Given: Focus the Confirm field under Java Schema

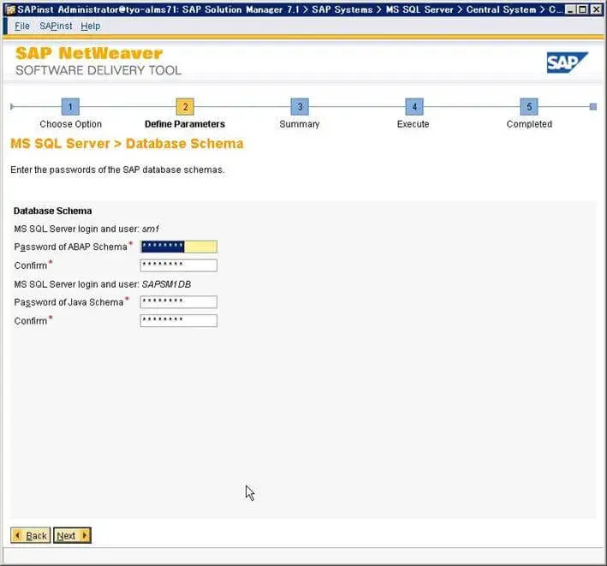Looking at the screenshot, I should (x=178, y=320).
